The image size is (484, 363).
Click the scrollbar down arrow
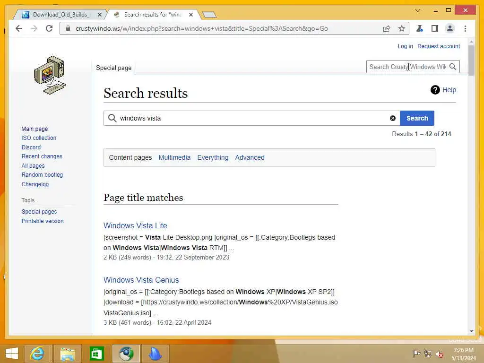471,331
